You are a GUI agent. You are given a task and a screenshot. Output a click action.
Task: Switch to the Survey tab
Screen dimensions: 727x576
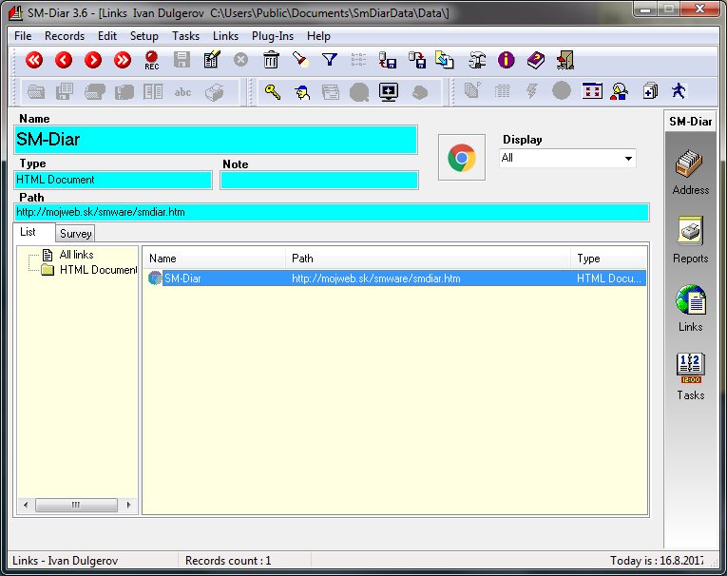point(76,233)
